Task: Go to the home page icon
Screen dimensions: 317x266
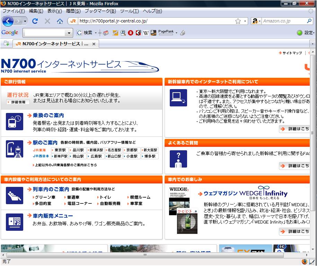Action: 60,21
